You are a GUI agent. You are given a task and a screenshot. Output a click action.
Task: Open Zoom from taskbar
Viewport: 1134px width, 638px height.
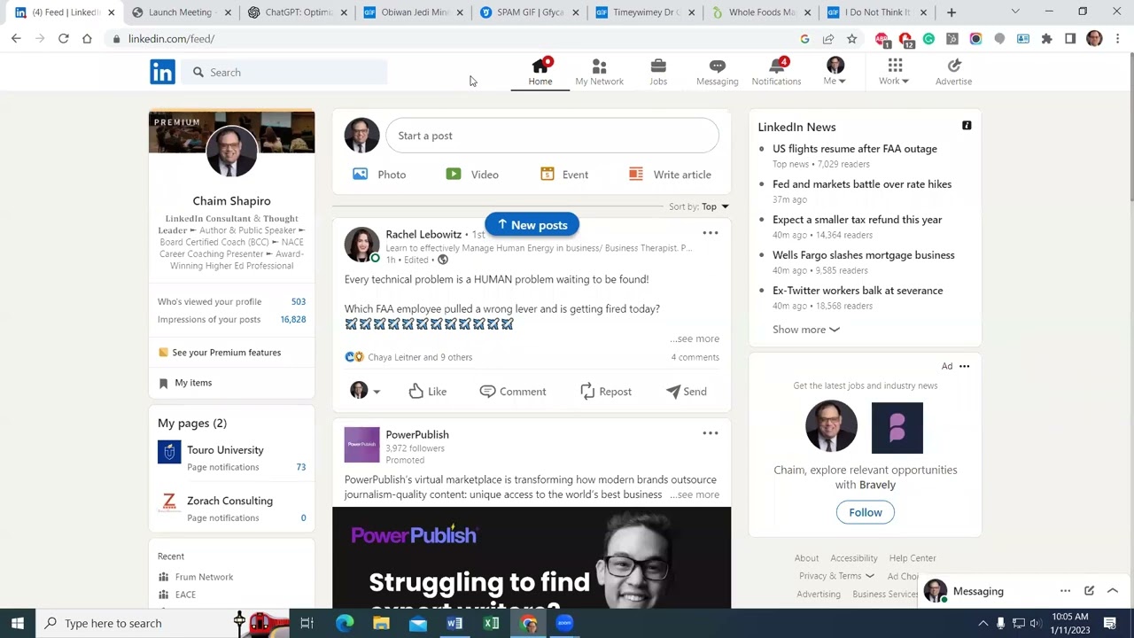[564, 623]
